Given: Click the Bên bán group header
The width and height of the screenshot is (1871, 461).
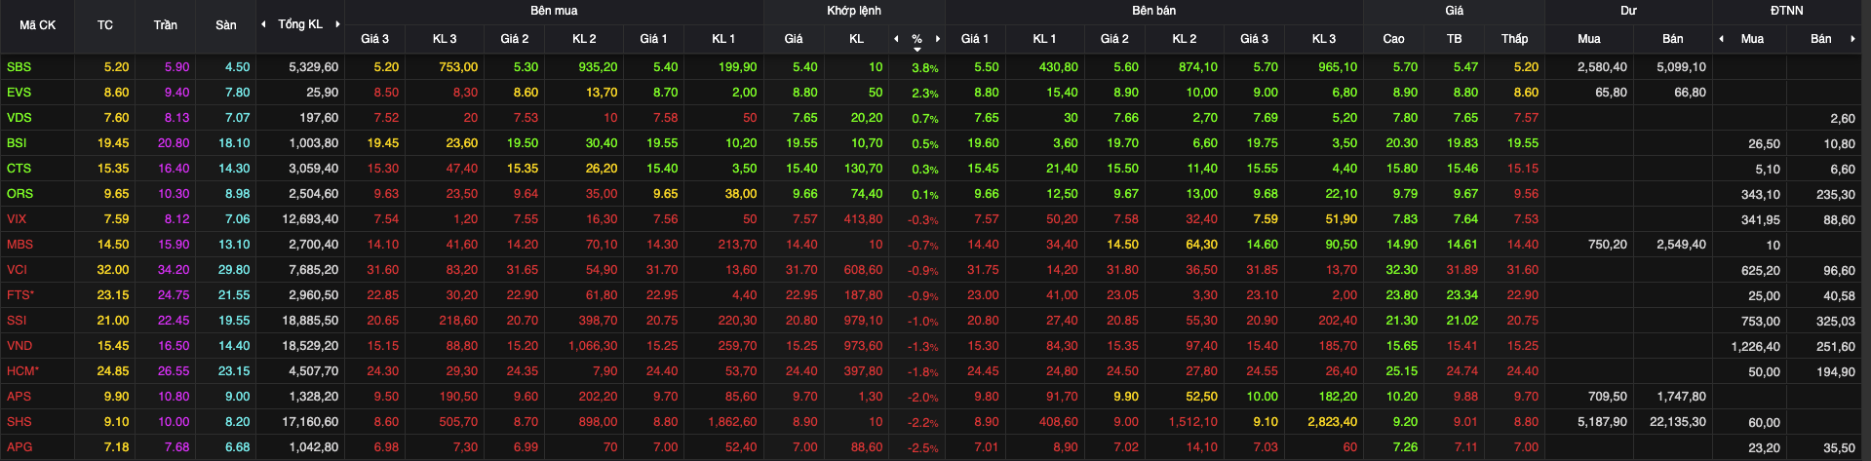Looking at the screenshot, I should pyautogui.click(x=1154, y=11).
